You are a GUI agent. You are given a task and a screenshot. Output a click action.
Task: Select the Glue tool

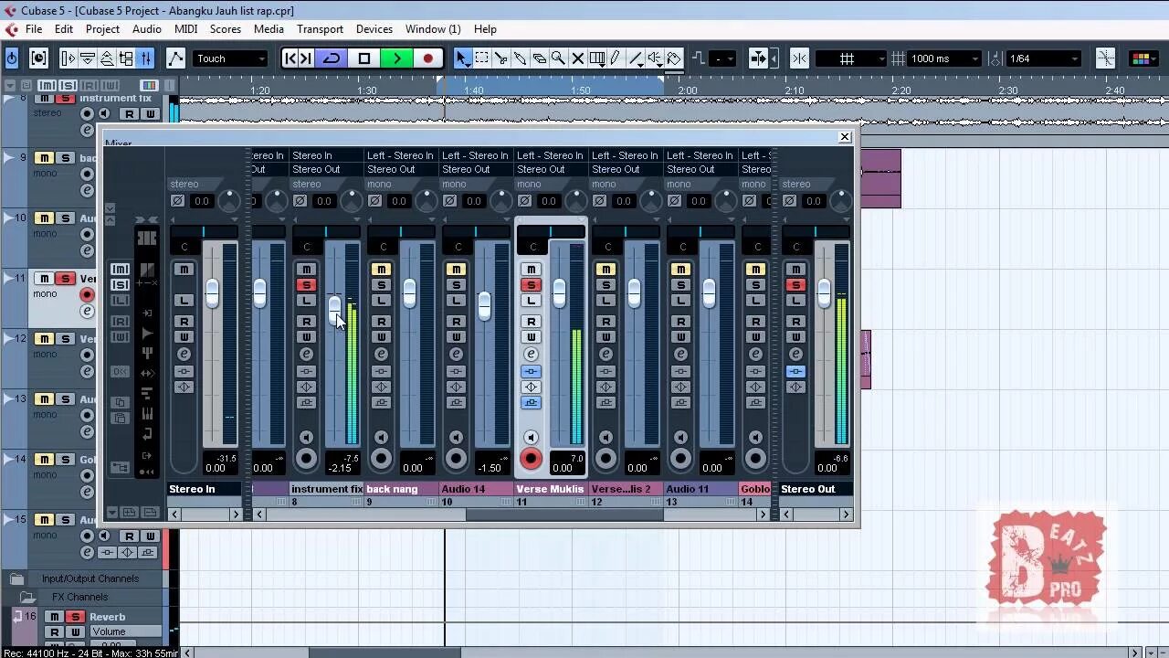click(521, 58)
